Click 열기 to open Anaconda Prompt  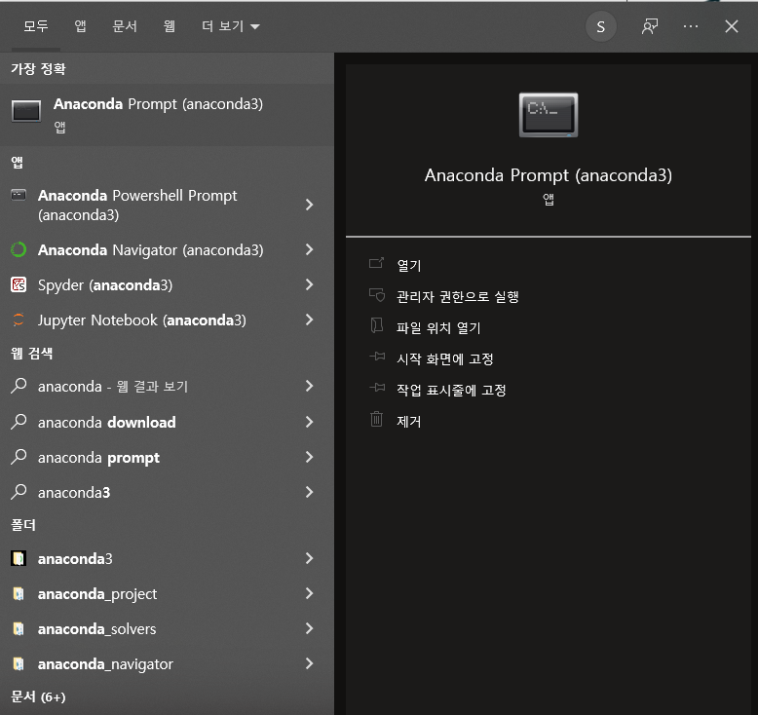409,265
